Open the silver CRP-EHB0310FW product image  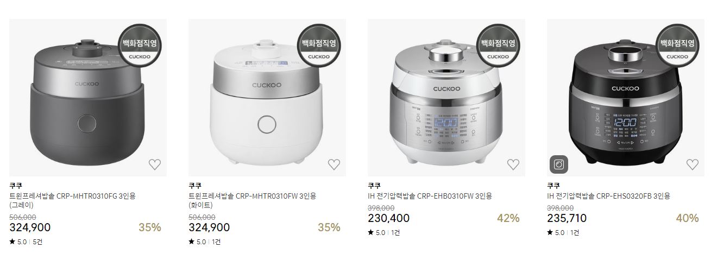(x=446, y=98)
